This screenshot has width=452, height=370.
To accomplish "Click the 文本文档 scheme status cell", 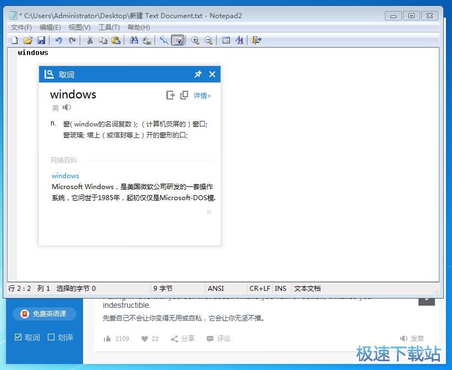I will 307,289.
